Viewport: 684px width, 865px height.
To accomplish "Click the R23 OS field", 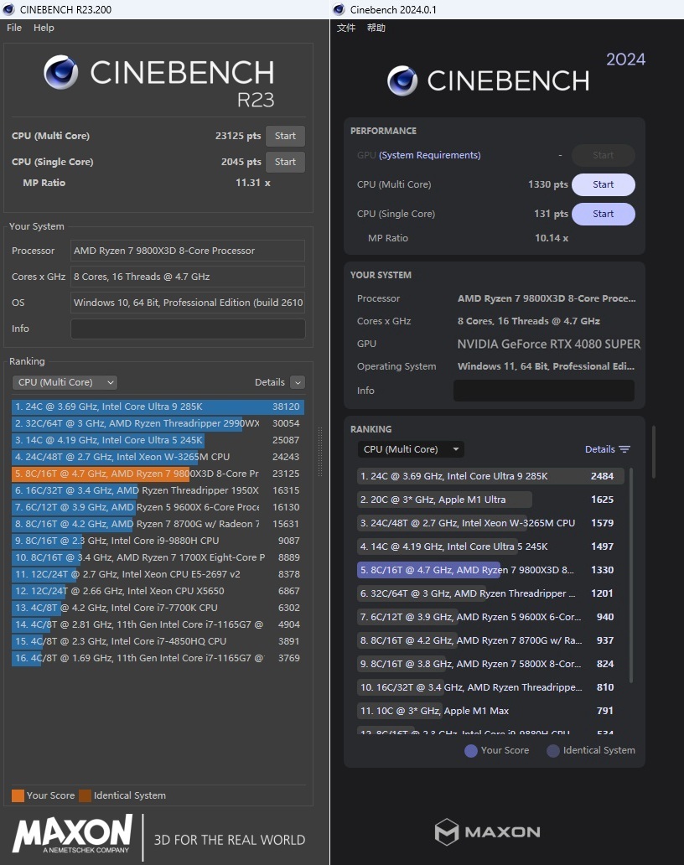I will coord(188,303).
